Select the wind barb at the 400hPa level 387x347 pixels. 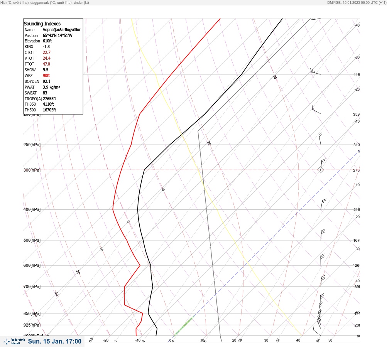coord(323,204)
